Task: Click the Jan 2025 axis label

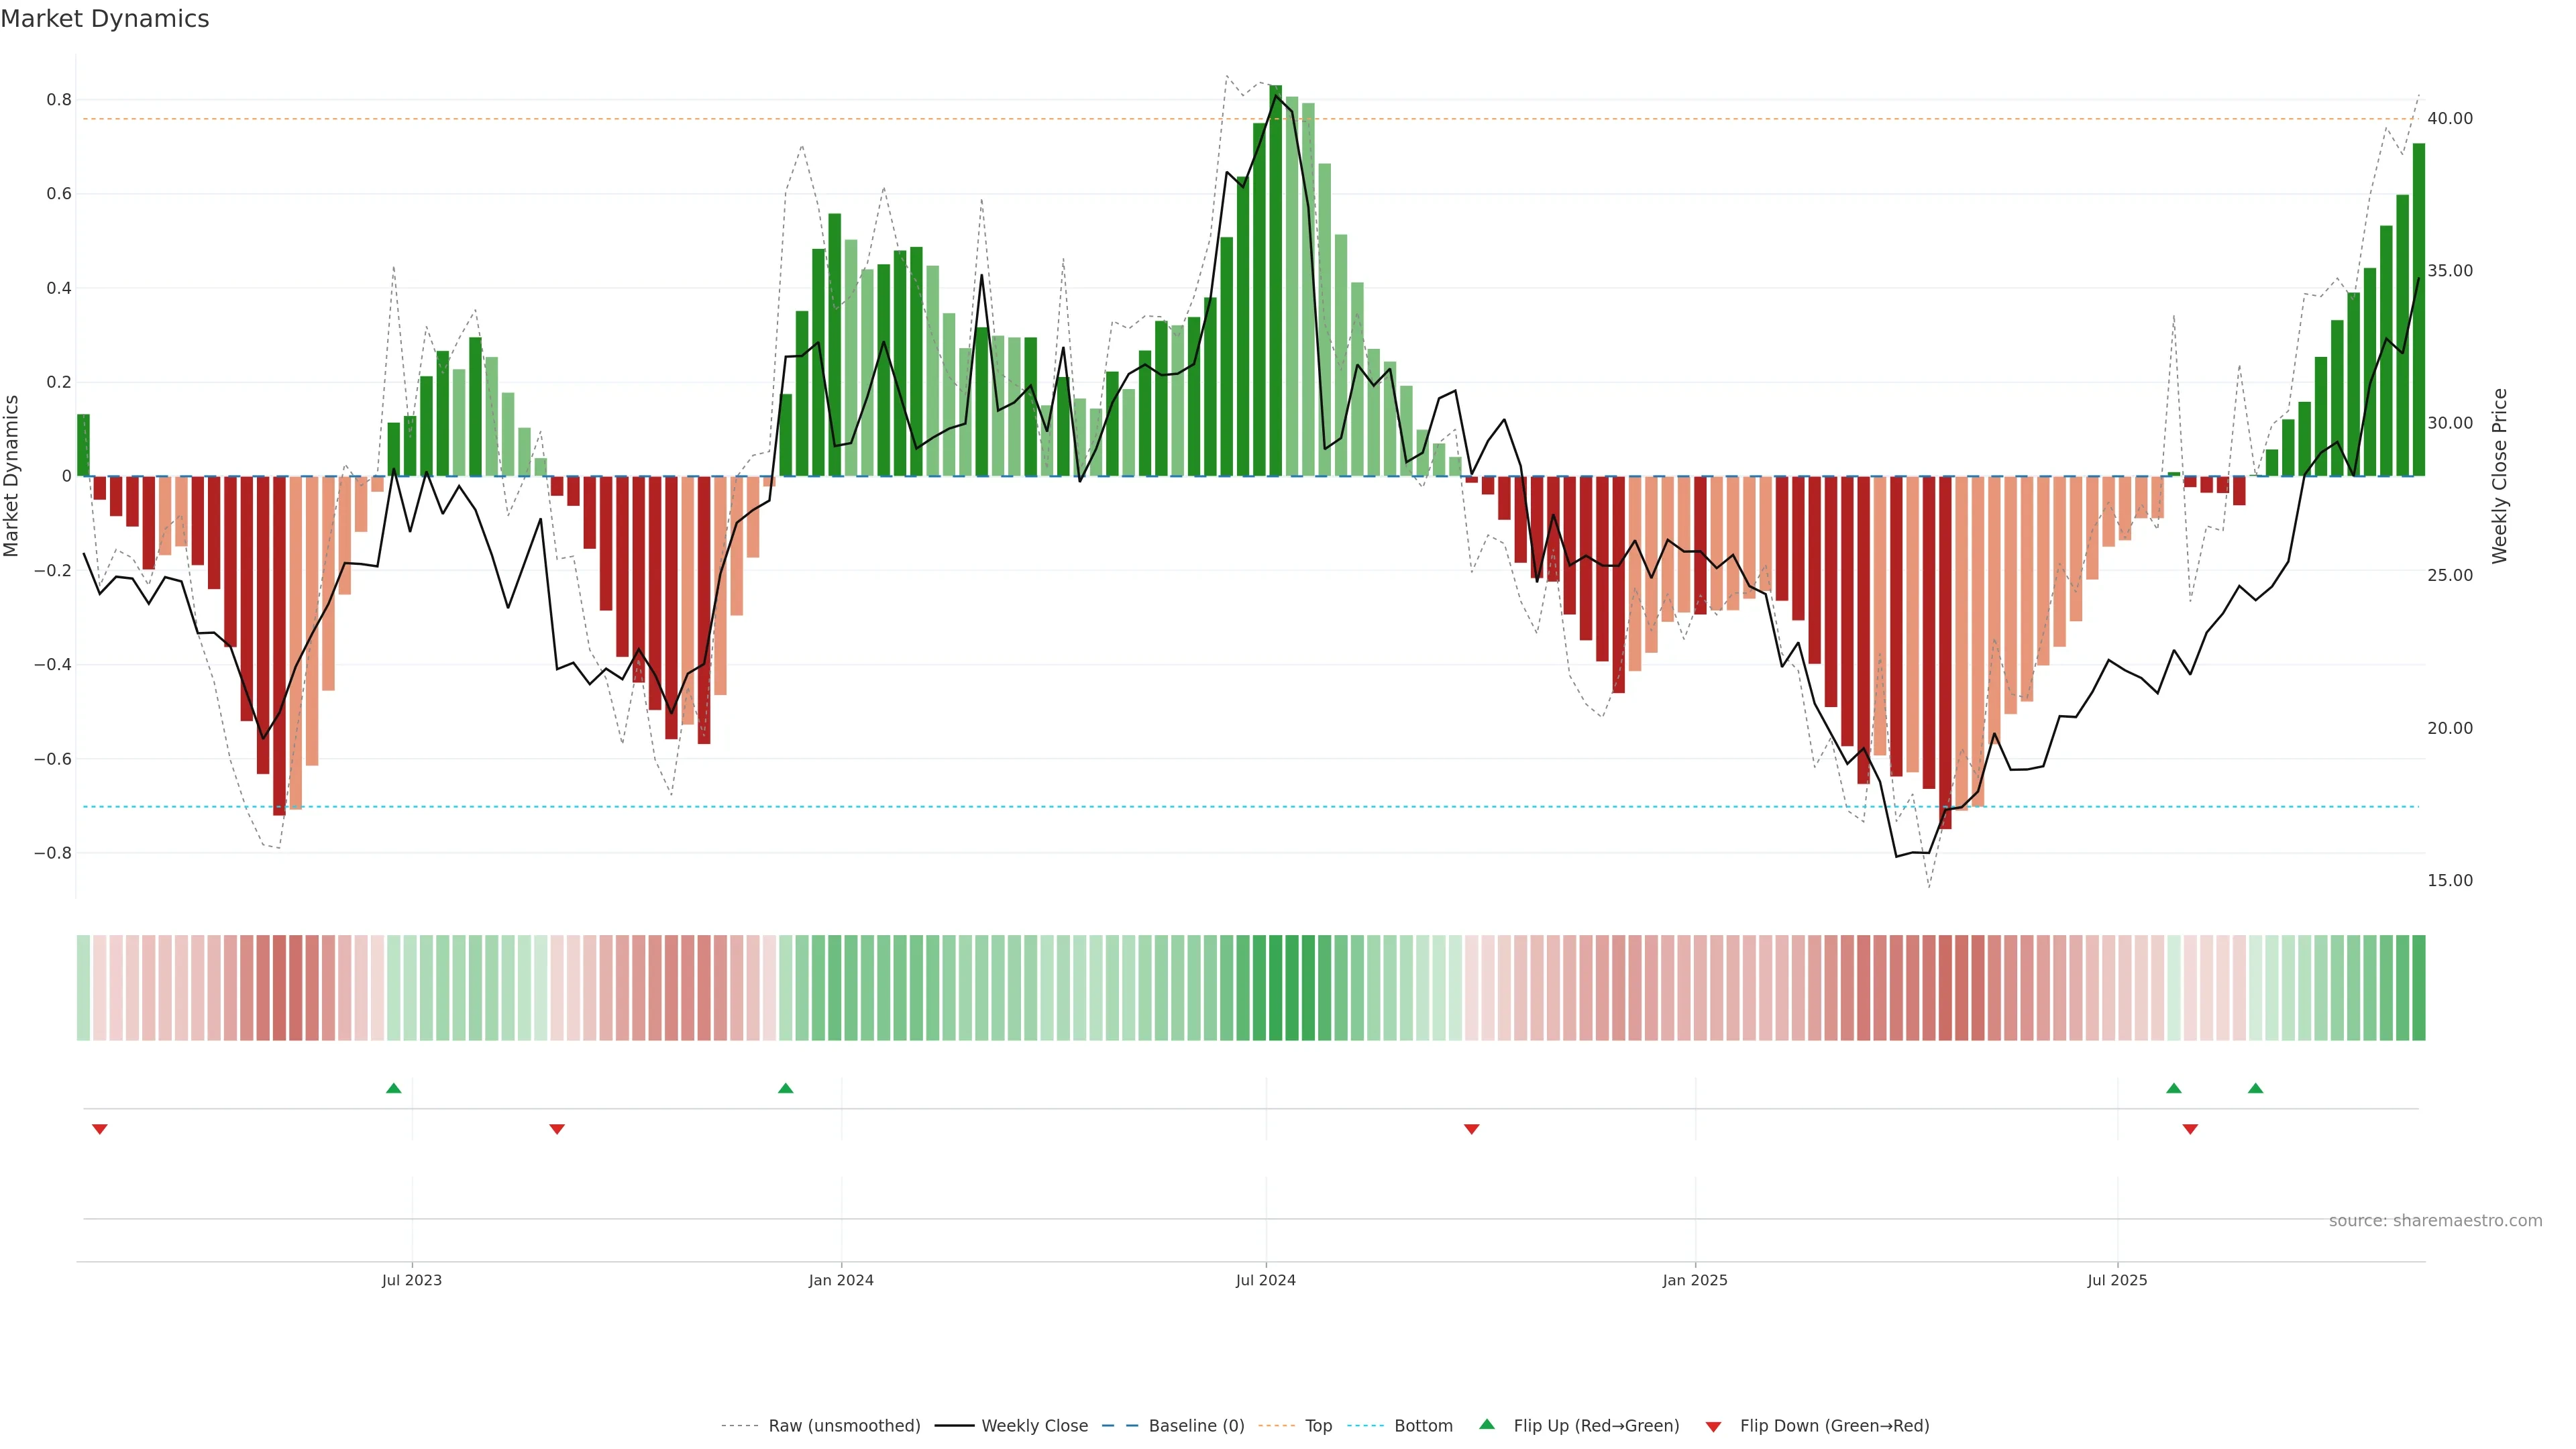Action: [1694, 1280]
